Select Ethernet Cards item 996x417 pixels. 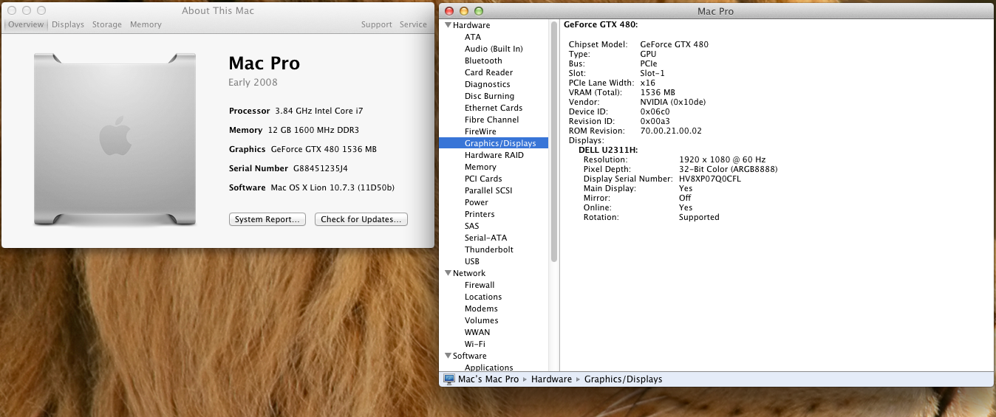coord(494,108)
